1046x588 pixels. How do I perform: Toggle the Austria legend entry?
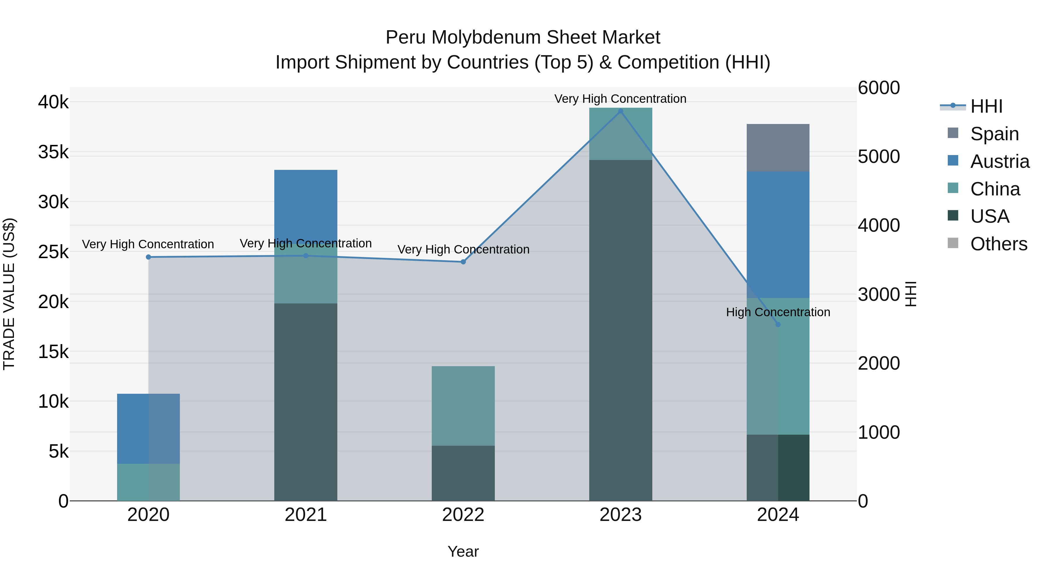point(988,161)
